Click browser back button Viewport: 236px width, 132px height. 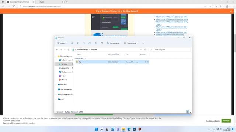point(3,6)
